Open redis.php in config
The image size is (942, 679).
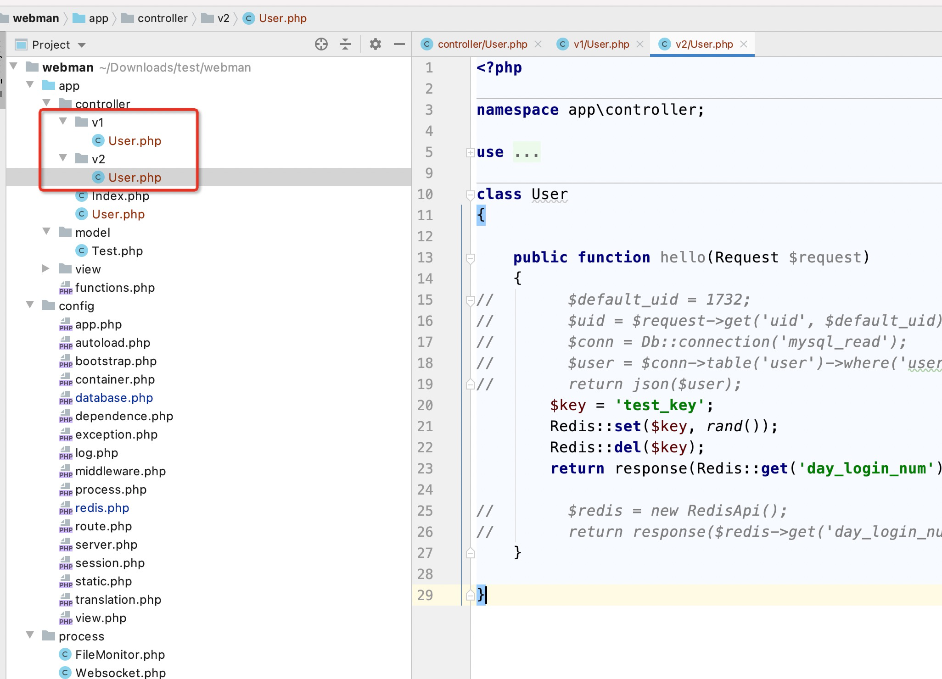tap(102, 508)
